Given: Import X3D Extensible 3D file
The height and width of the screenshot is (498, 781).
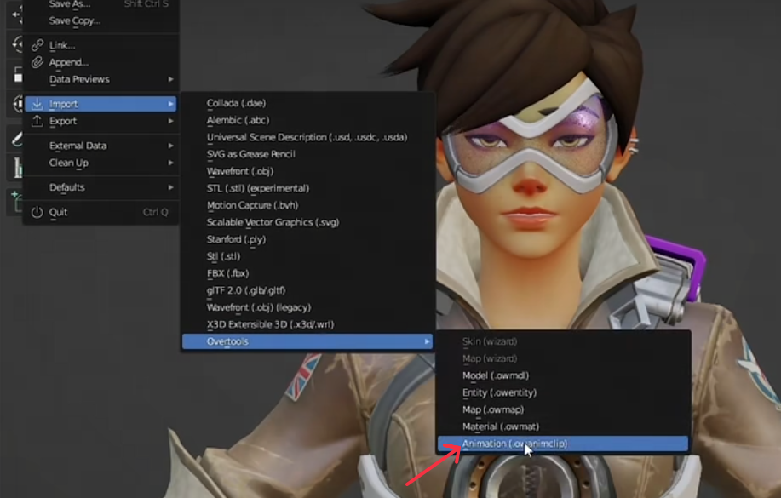Looking at the screenshot, I should 307,324.
